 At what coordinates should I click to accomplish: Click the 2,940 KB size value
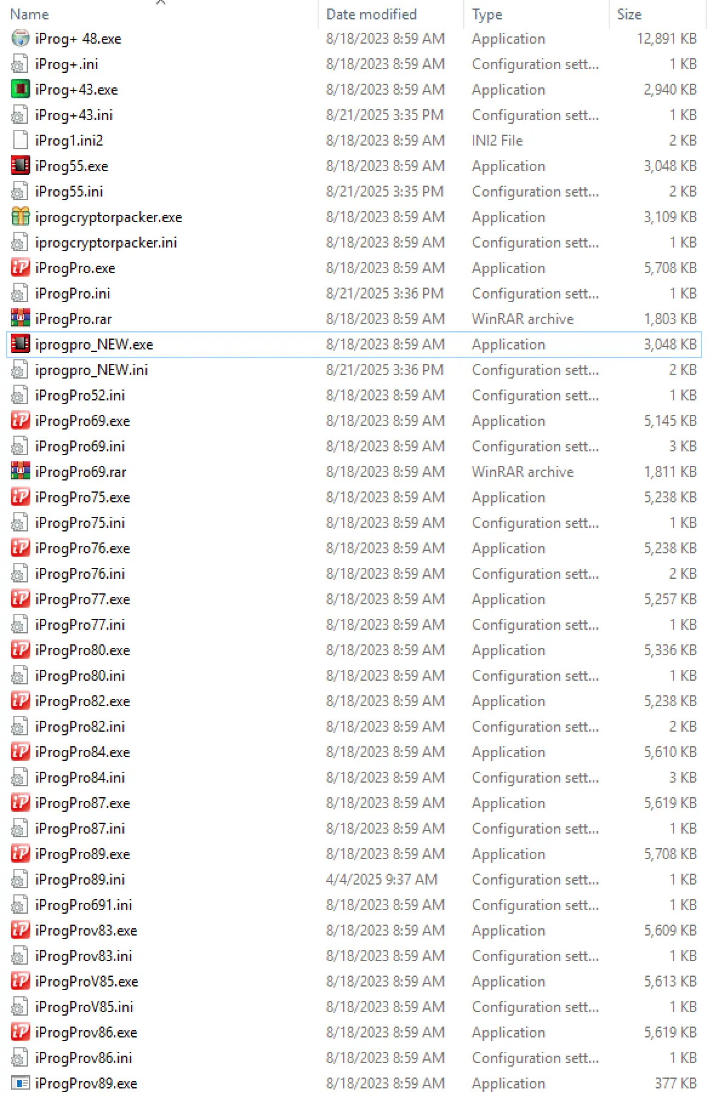point(670,90)
